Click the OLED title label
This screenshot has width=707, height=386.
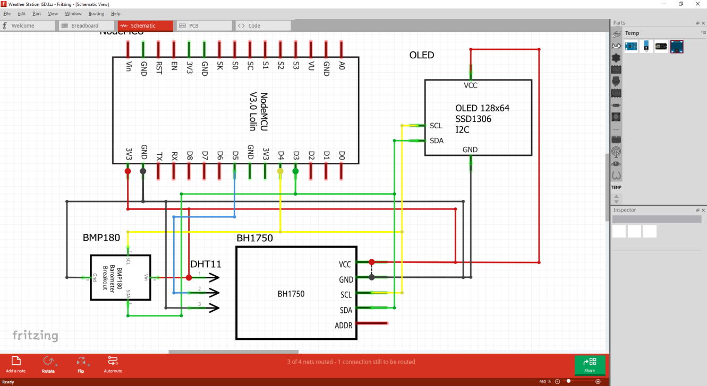click(x=422, y=55)
